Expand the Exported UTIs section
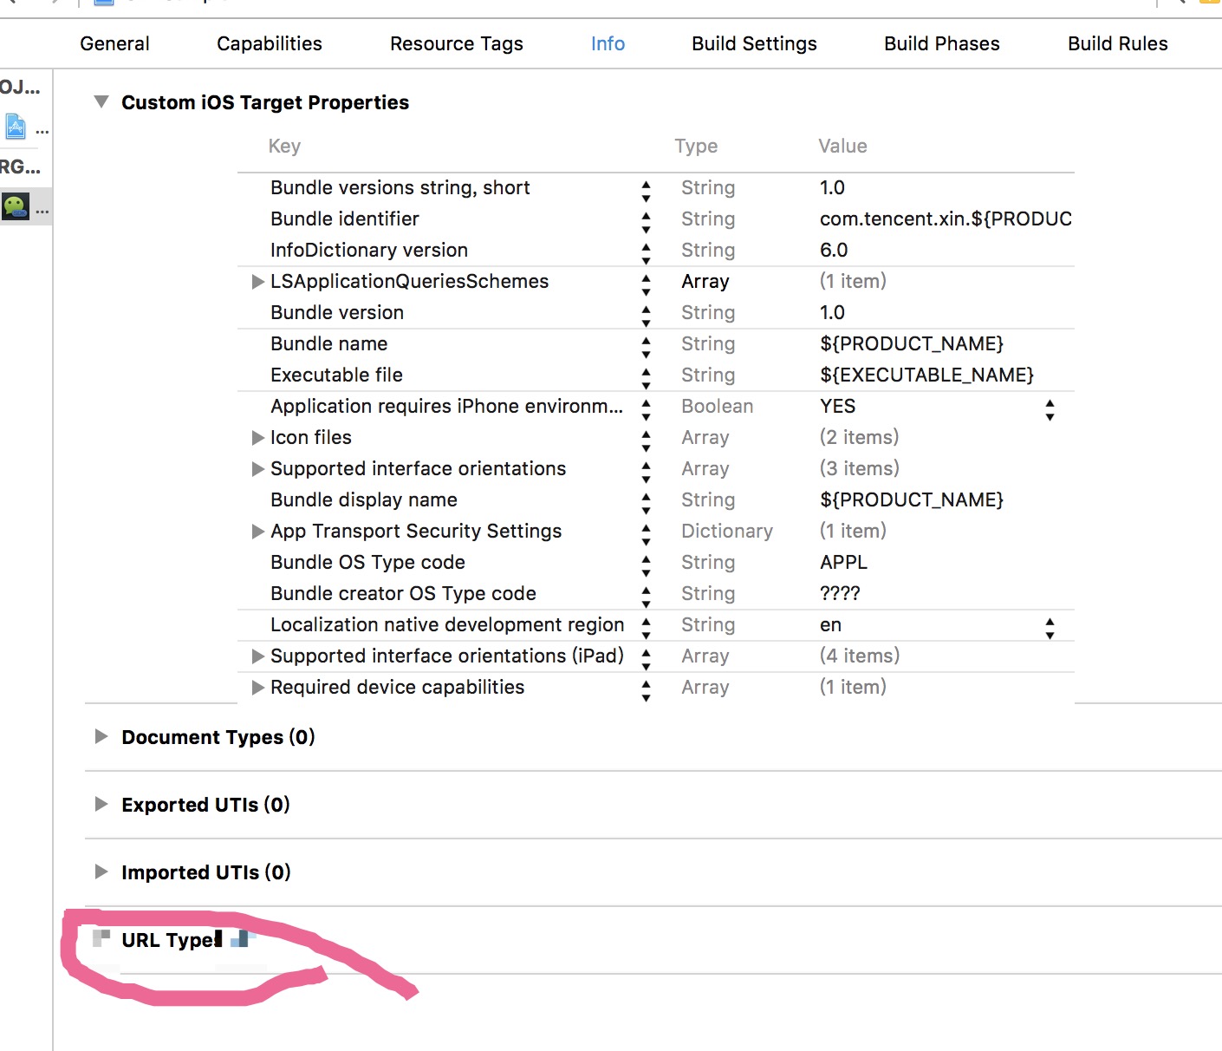Viewport: 1222px width, 1051px height. click(101, 804)
